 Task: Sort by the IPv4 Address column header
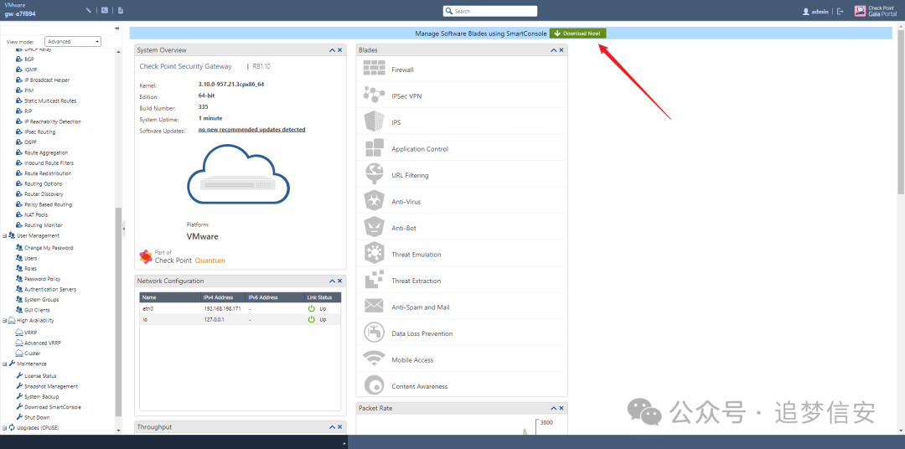[224, 297]
